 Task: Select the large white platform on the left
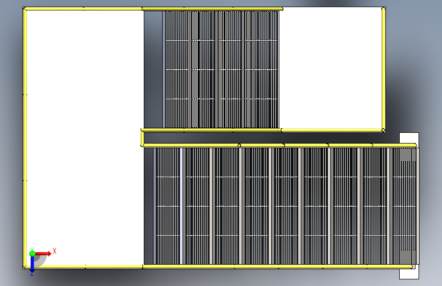(85, 137)
